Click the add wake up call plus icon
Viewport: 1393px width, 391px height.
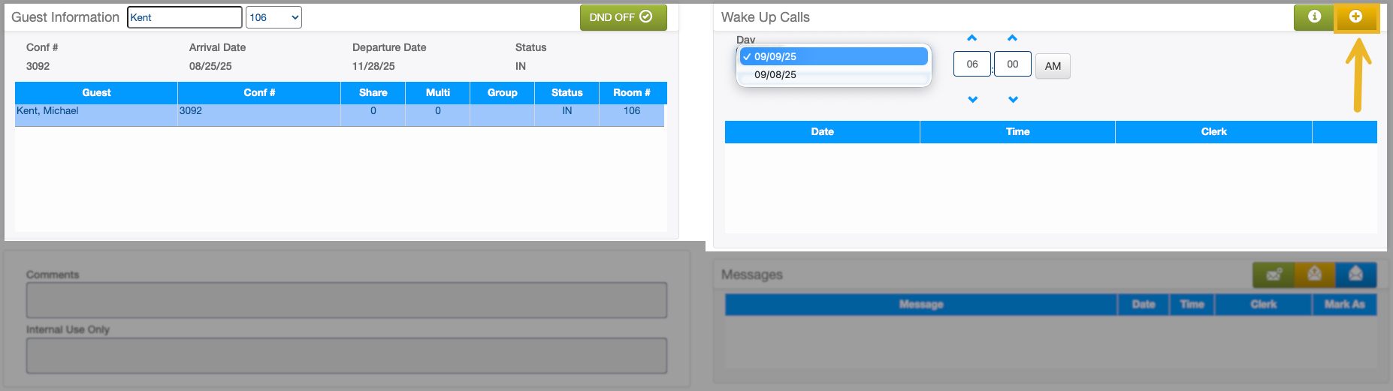pos(1355,17)
